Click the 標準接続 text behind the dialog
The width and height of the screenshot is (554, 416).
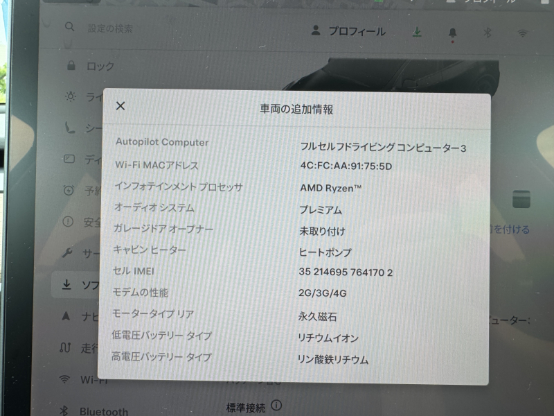tap(246, 408)
